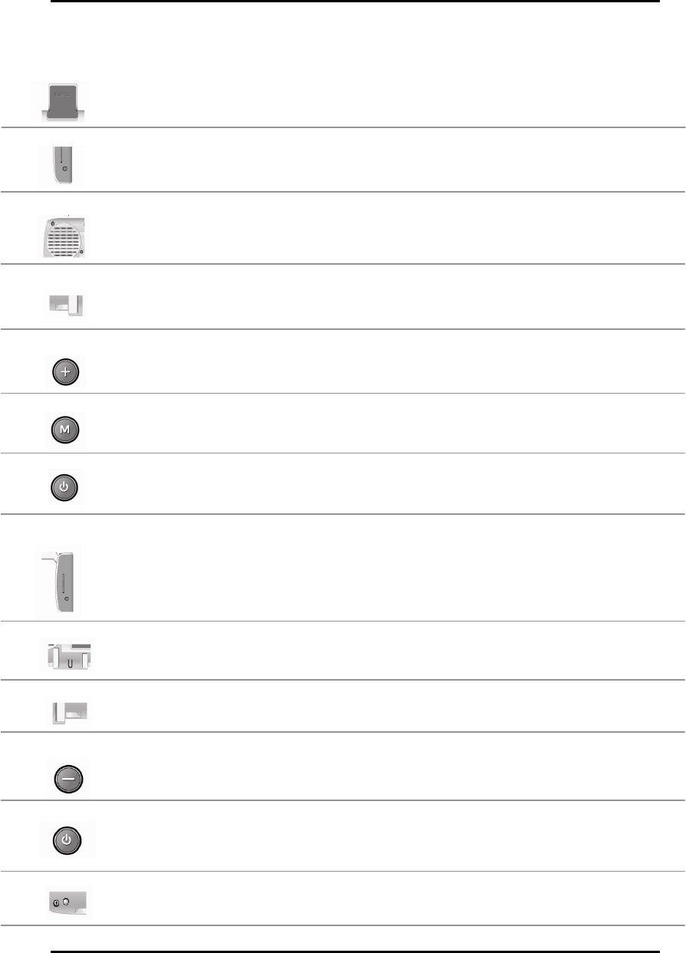Click the bottom-right screw on the speaker
Screen dimensions: 686x953
point(81,252)
